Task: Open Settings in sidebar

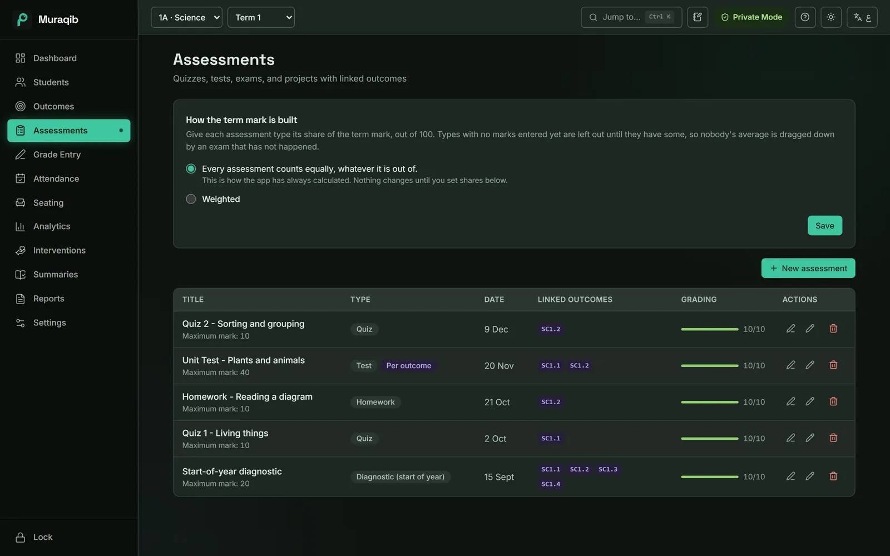Action: pos(69,322)
